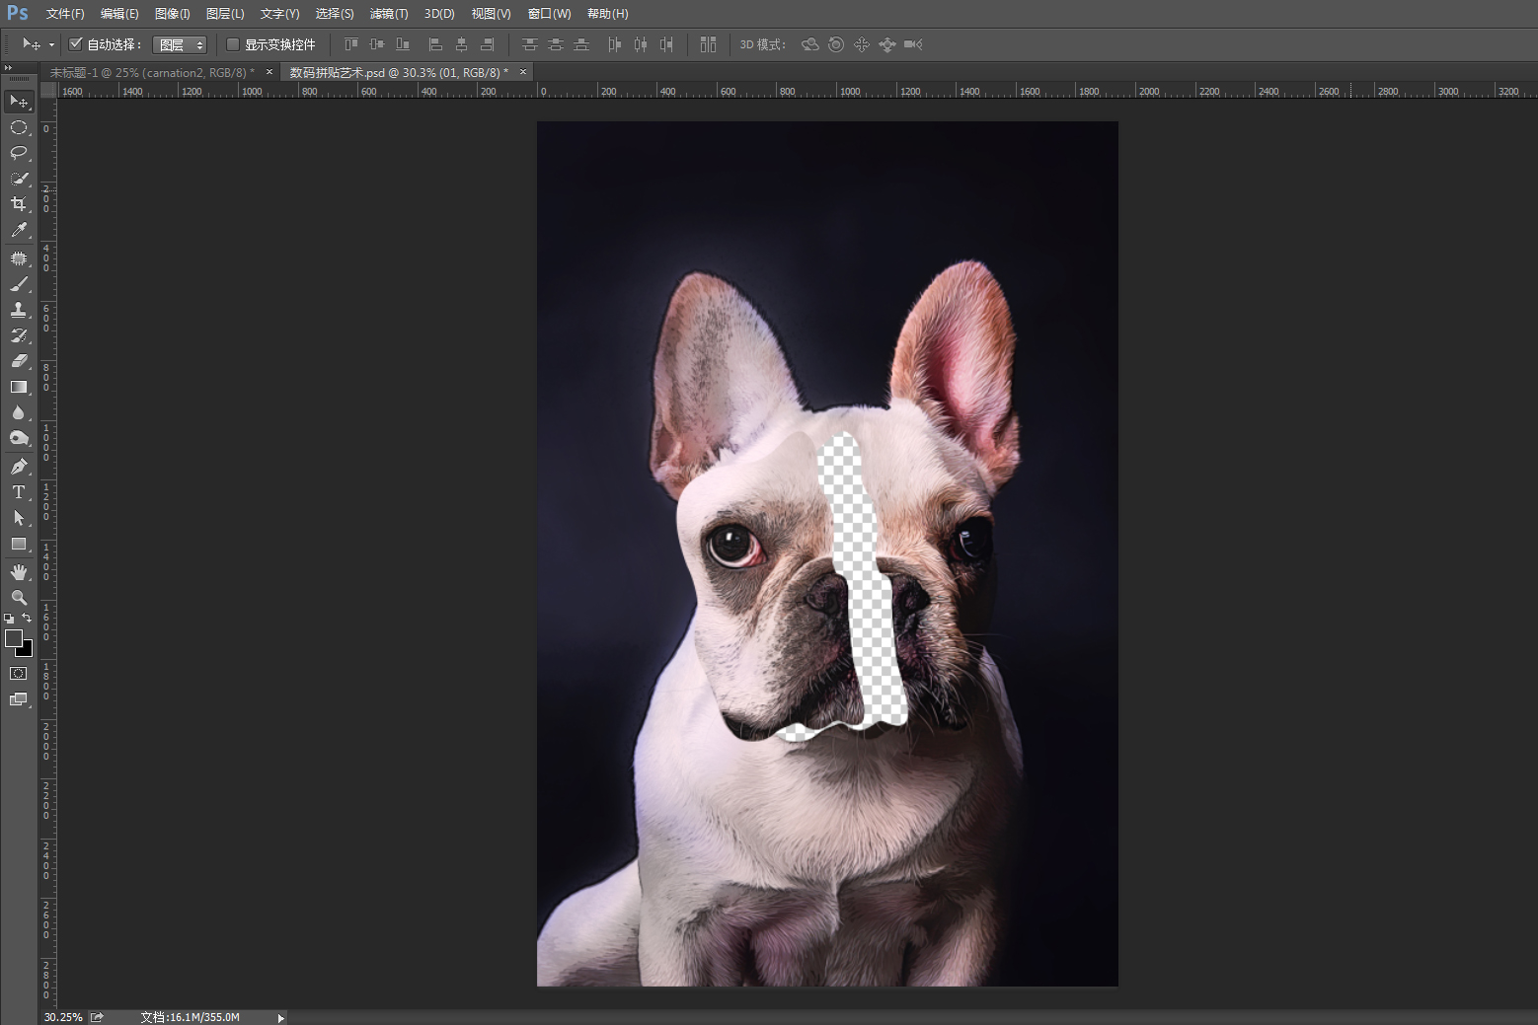Click the 3D slide mode icon
1538x1025 pixels.
coord(887,44)
